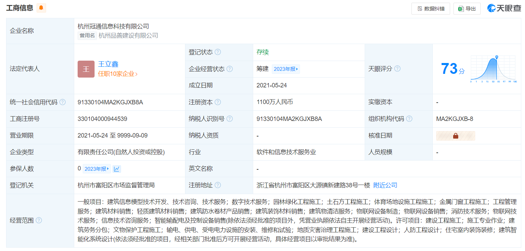Viewport: 525px width, 251px height.
Task: Click former name 杭州品善建设有限公司
Action: click(x=128, y=35)
